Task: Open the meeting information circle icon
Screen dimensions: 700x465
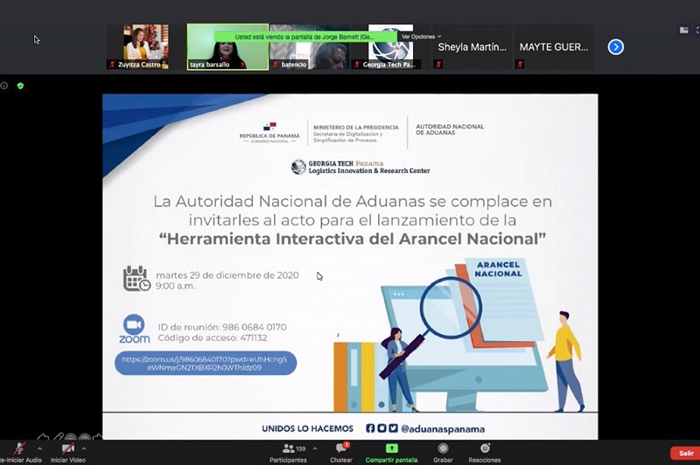Action: [4, 86]
